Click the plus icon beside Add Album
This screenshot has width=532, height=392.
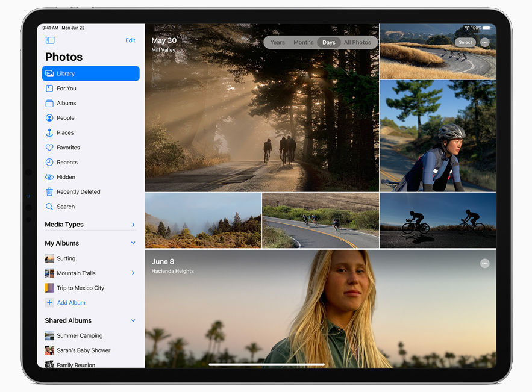[x=49, y=303]
